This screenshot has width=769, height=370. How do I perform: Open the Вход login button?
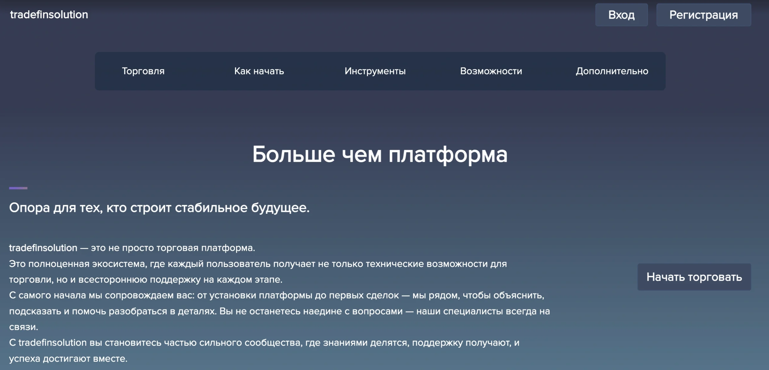[622, 15]
